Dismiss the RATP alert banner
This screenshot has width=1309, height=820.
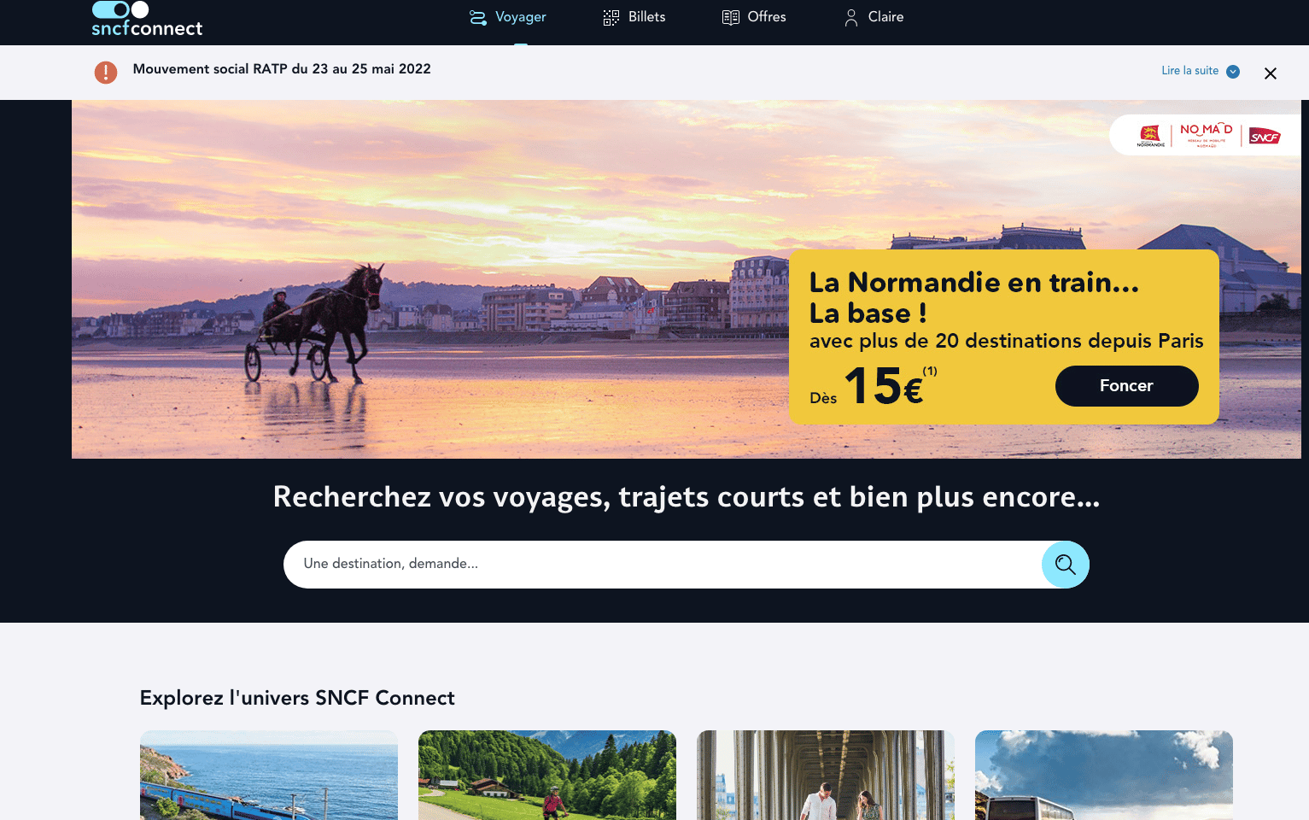1271,73
